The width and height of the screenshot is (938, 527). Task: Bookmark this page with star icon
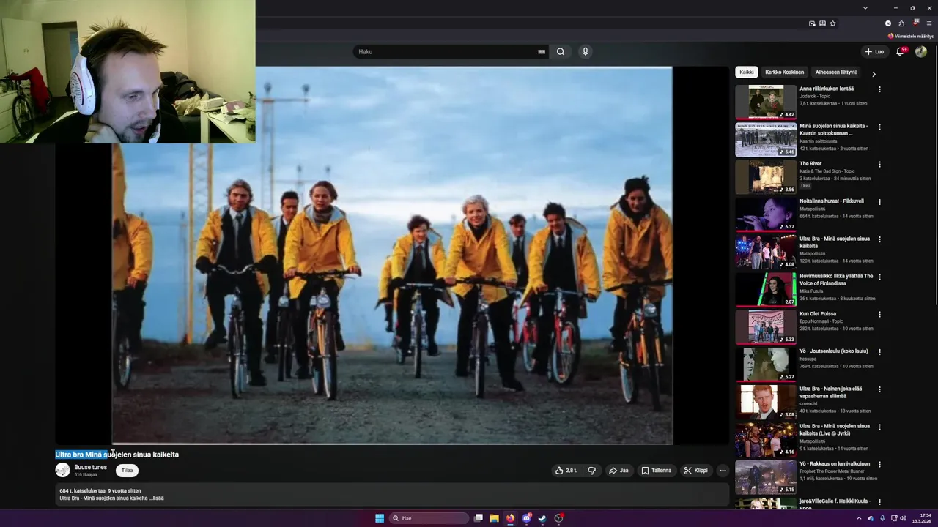[x=832, y=23]
